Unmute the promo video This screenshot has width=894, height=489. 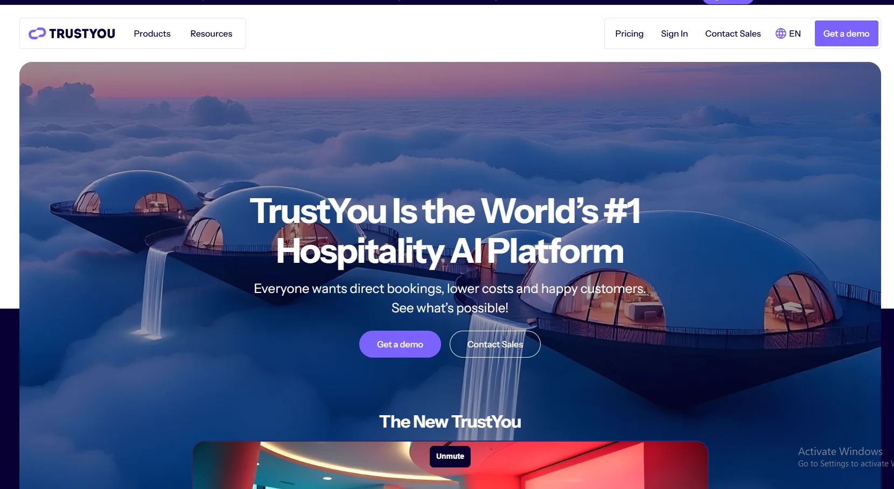450,456
